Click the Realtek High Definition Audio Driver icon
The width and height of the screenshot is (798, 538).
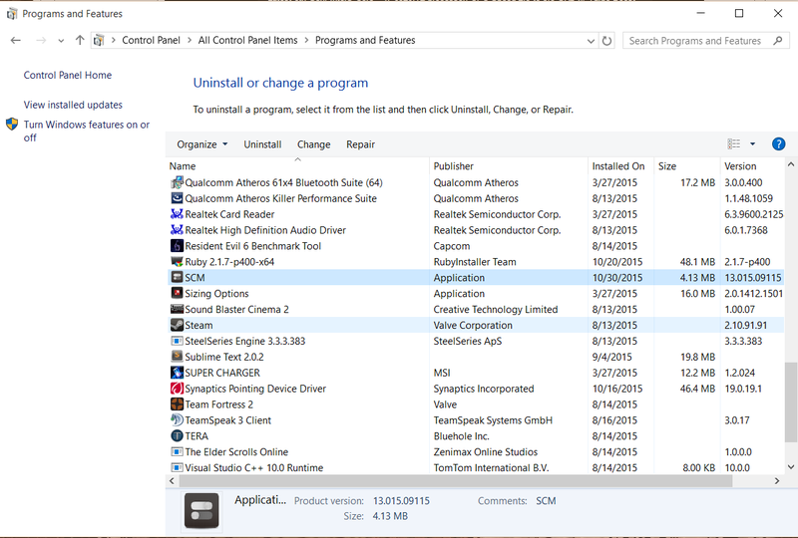177,230
